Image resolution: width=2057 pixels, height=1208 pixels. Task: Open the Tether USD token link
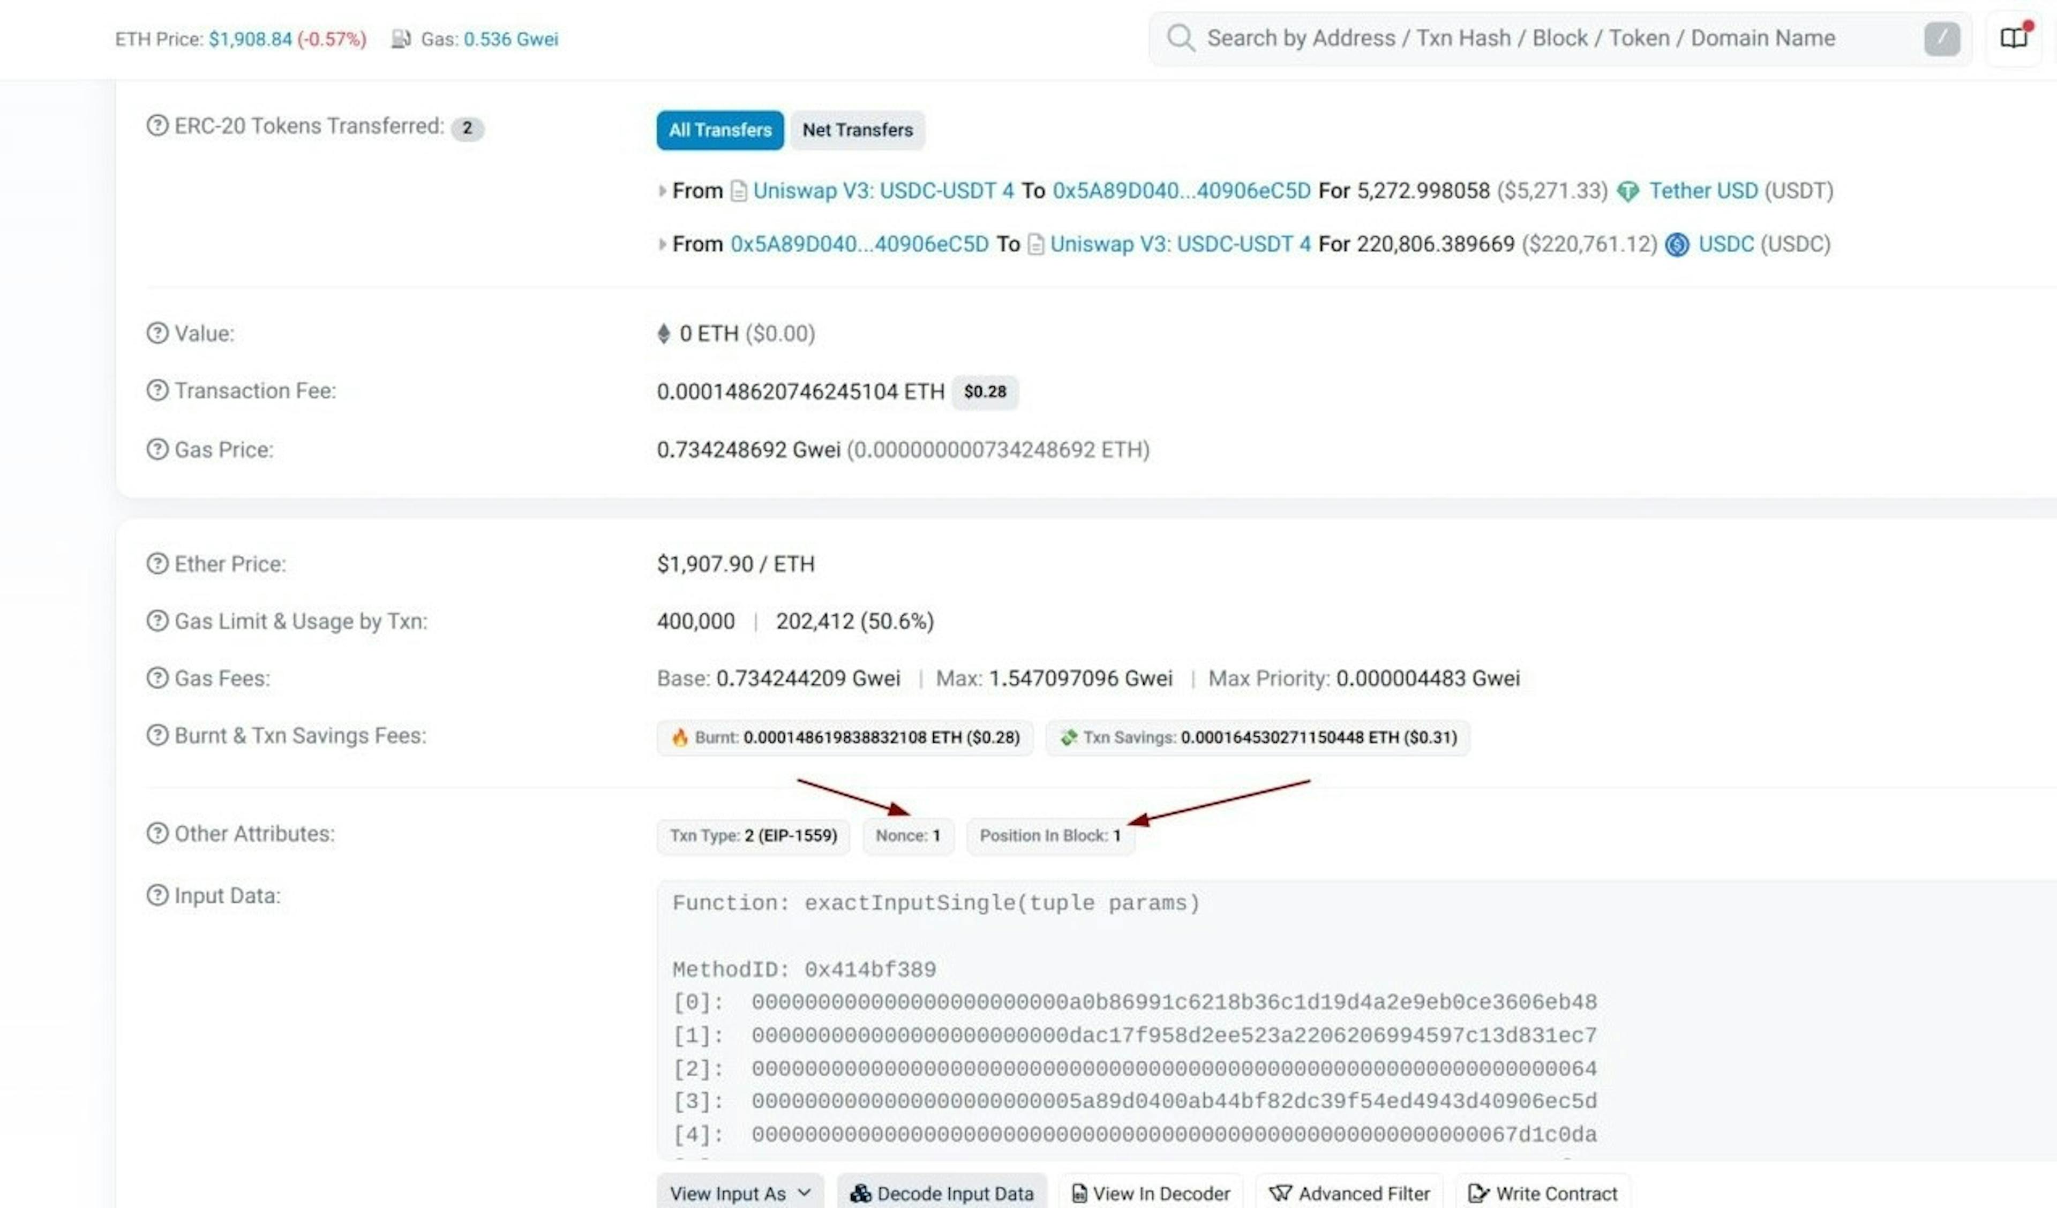pyautogui.click(x=1703, y=191)
